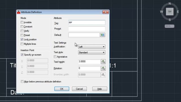Uncheck Specify on-screen insertion point
This screenshot has height=102, width=181.
point(22,55)
